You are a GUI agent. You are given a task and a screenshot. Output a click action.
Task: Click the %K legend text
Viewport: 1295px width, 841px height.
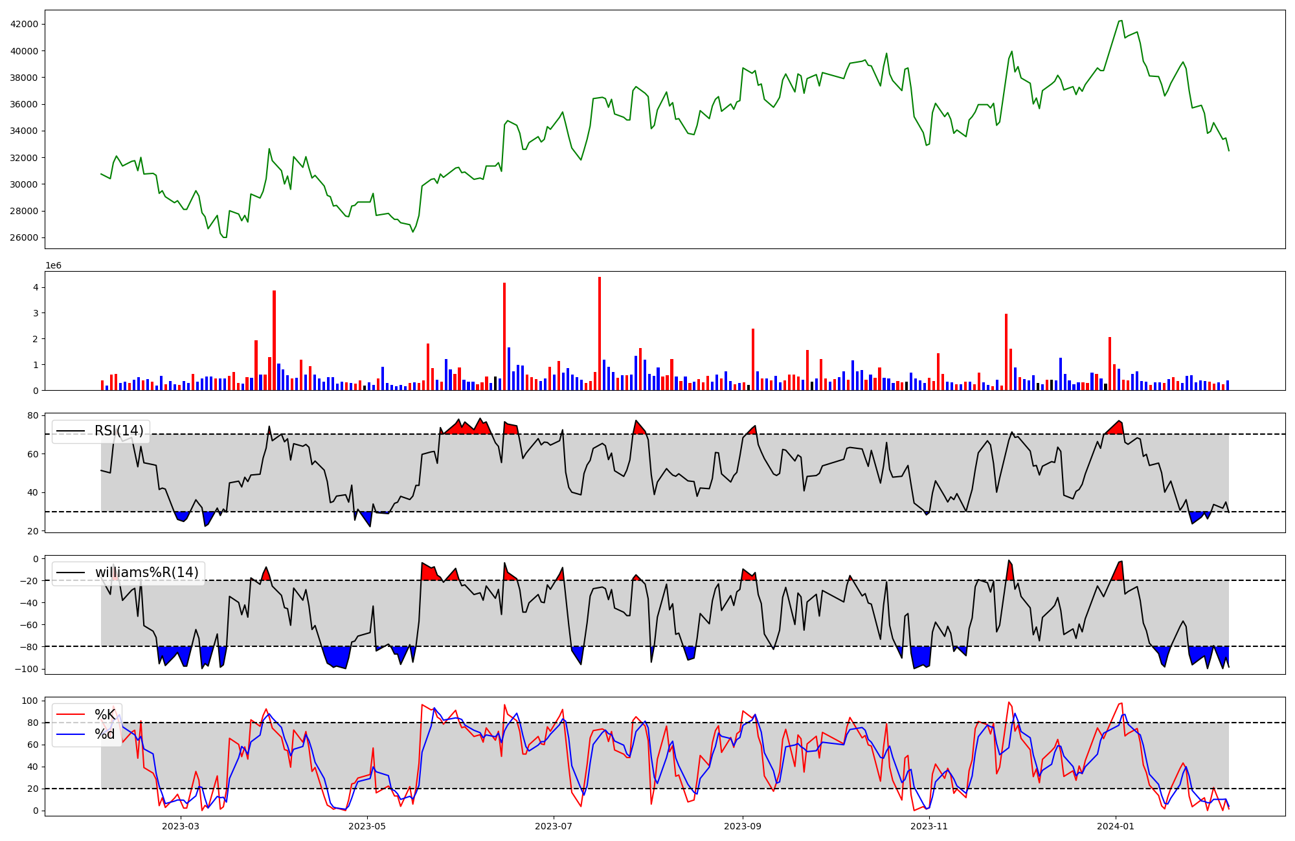[105, 715]
